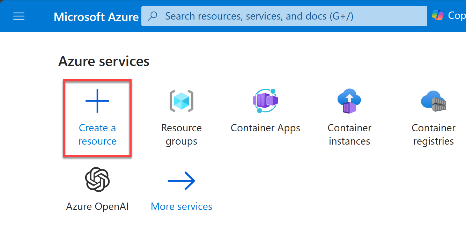Click the More services arrow icon
Screen dimensions: 466x234
point(181,181)
